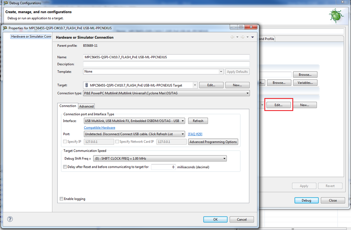Maximize the Properties dialog window
The image size is (351, 230).
pyautogui.click(x=241, y=27)
